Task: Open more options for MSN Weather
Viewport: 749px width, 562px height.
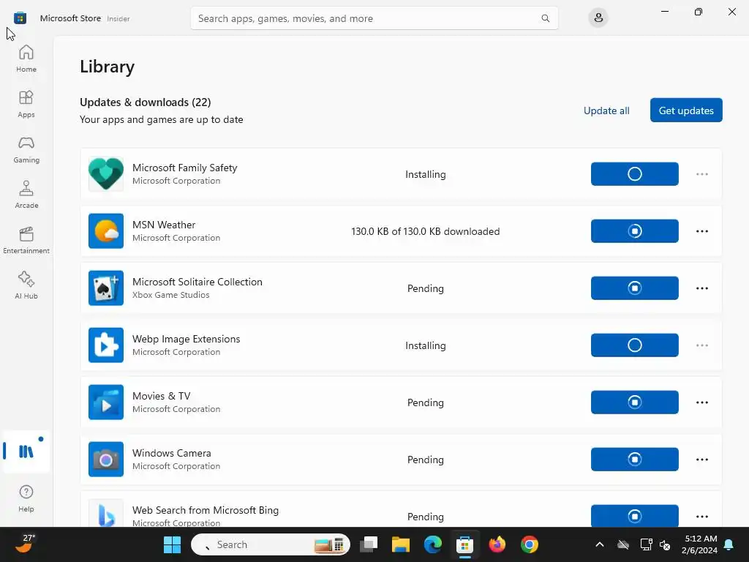Action: pyautogui.click(x=701, y=231)
